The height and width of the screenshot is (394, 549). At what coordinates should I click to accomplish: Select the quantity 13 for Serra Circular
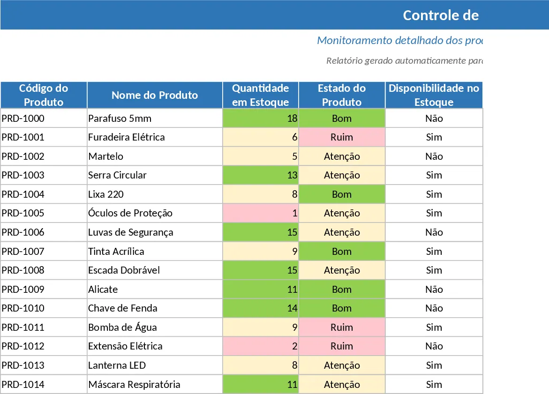261,175
